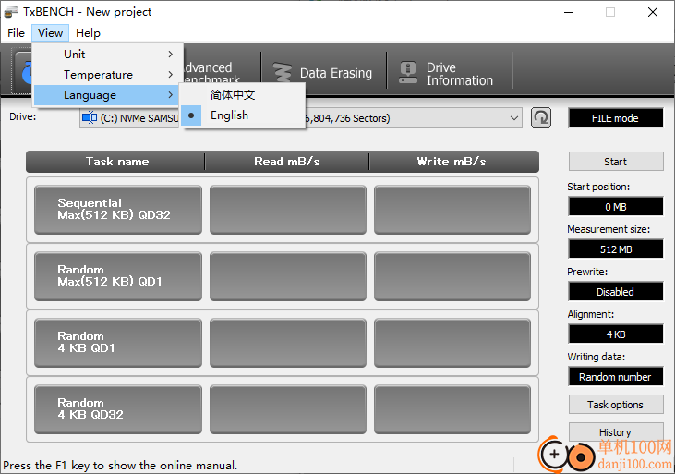Click the arrow beside Temperature
This screenshot has width=675, height=474.
(x=171, y=75)
